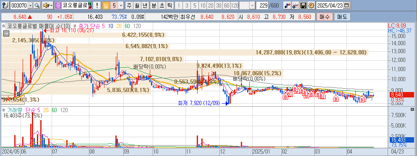Select monthly 월 chart period
417x156 pixels.
click(x=137, y=5)
